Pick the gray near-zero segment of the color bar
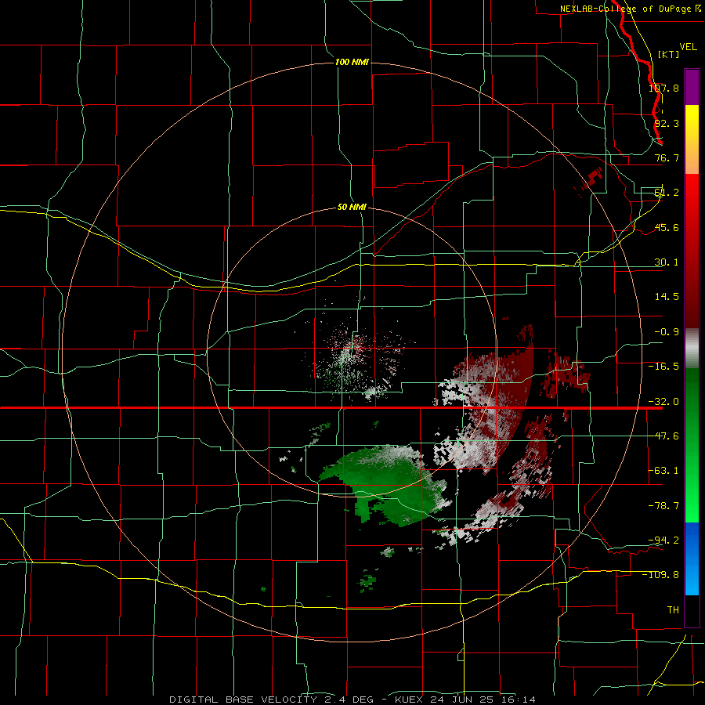Viewport: 705px width, 705px height. 692,349
